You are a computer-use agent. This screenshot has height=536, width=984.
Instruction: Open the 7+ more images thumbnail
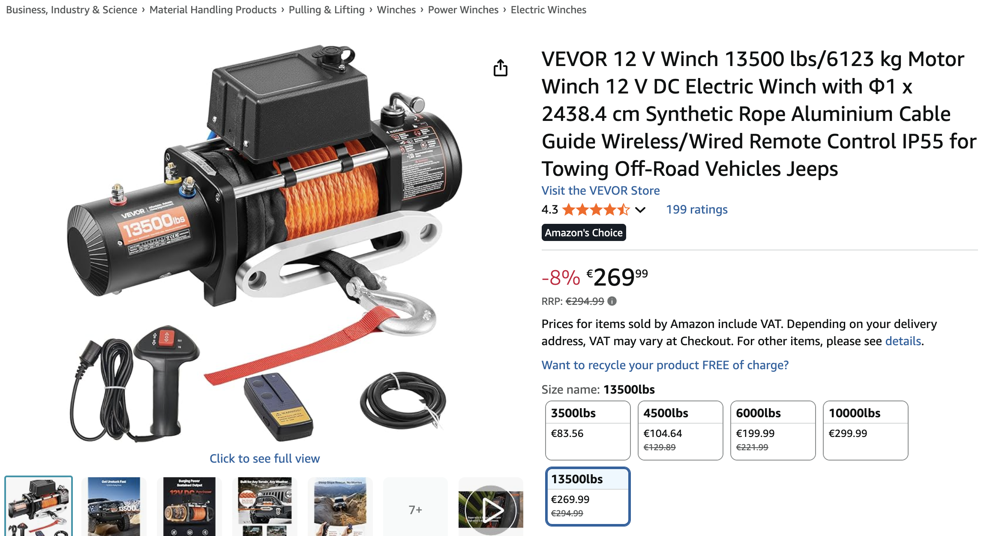[x=415, y=509]
